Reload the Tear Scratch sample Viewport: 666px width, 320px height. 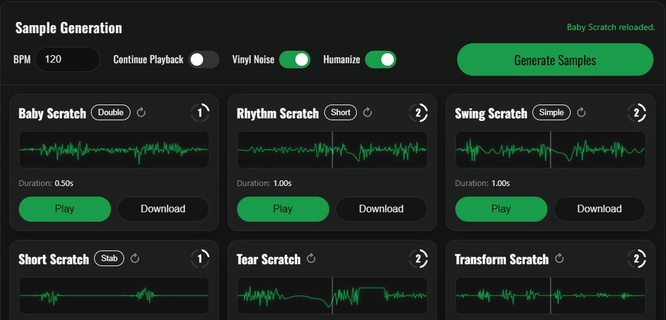pos(311,258)
